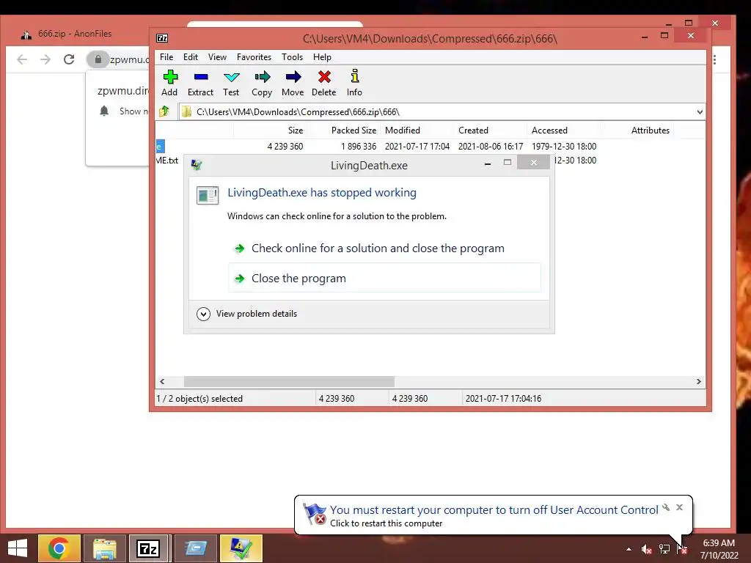Click status bar date 2021-07-17 17:04:16
The width and height of the screenshot is (751, 563).
[503, 398]
